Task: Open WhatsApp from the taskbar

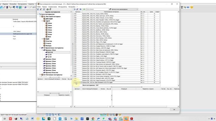Action: [120, 119]
